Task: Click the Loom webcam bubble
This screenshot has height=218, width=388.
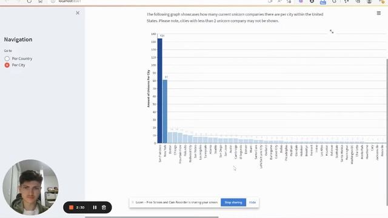Action: pos(31,187)
